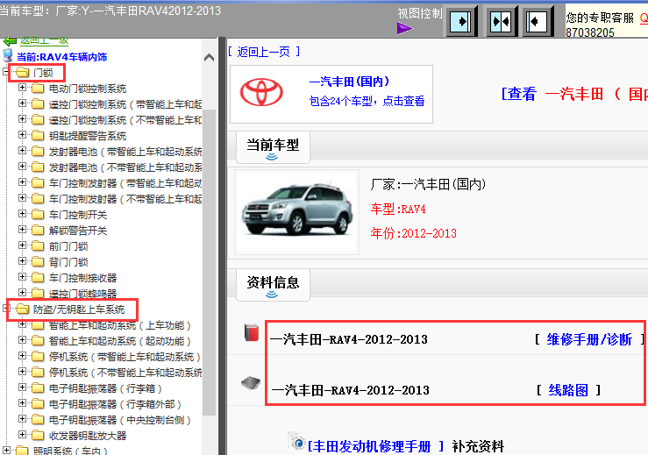The height and width of the screenshot is (455, 648).
Task: Expand 电子钥匙振荡器（行李箱）node
Action: click(22, 387)
